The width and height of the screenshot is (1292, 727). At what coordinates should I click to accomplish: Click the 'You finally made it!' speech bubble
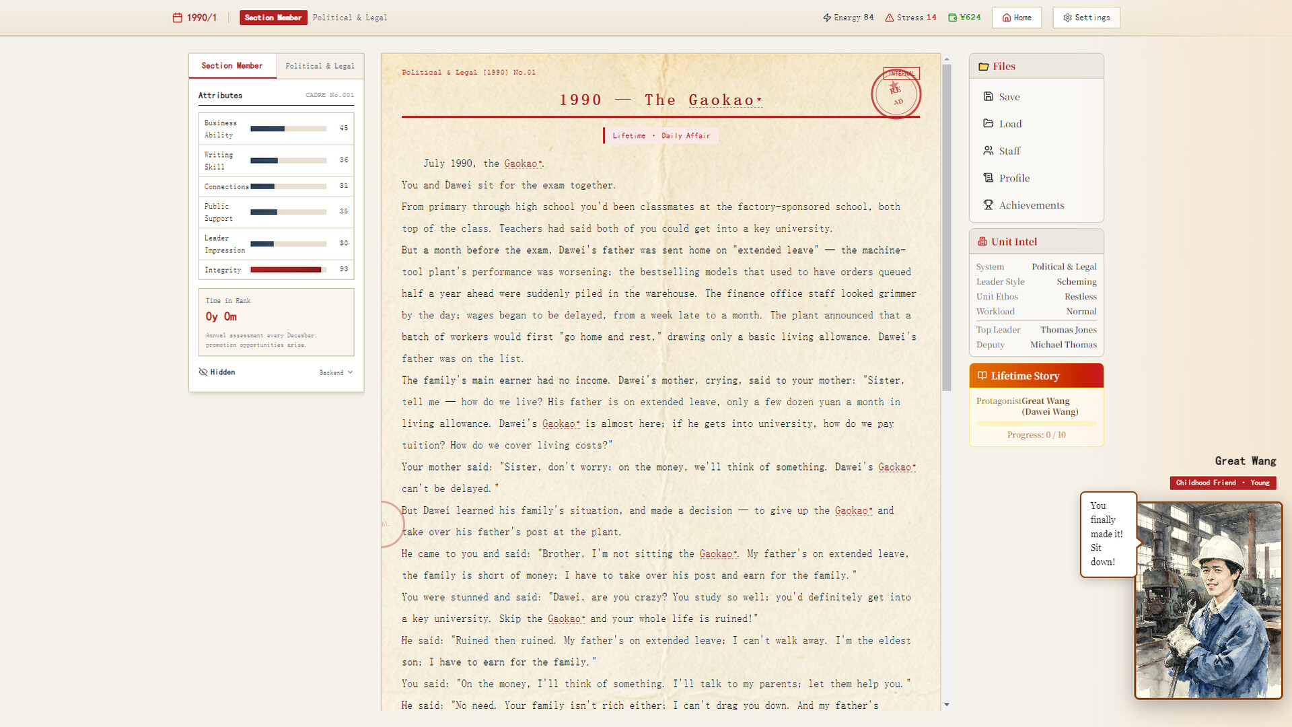[1108, 534]
